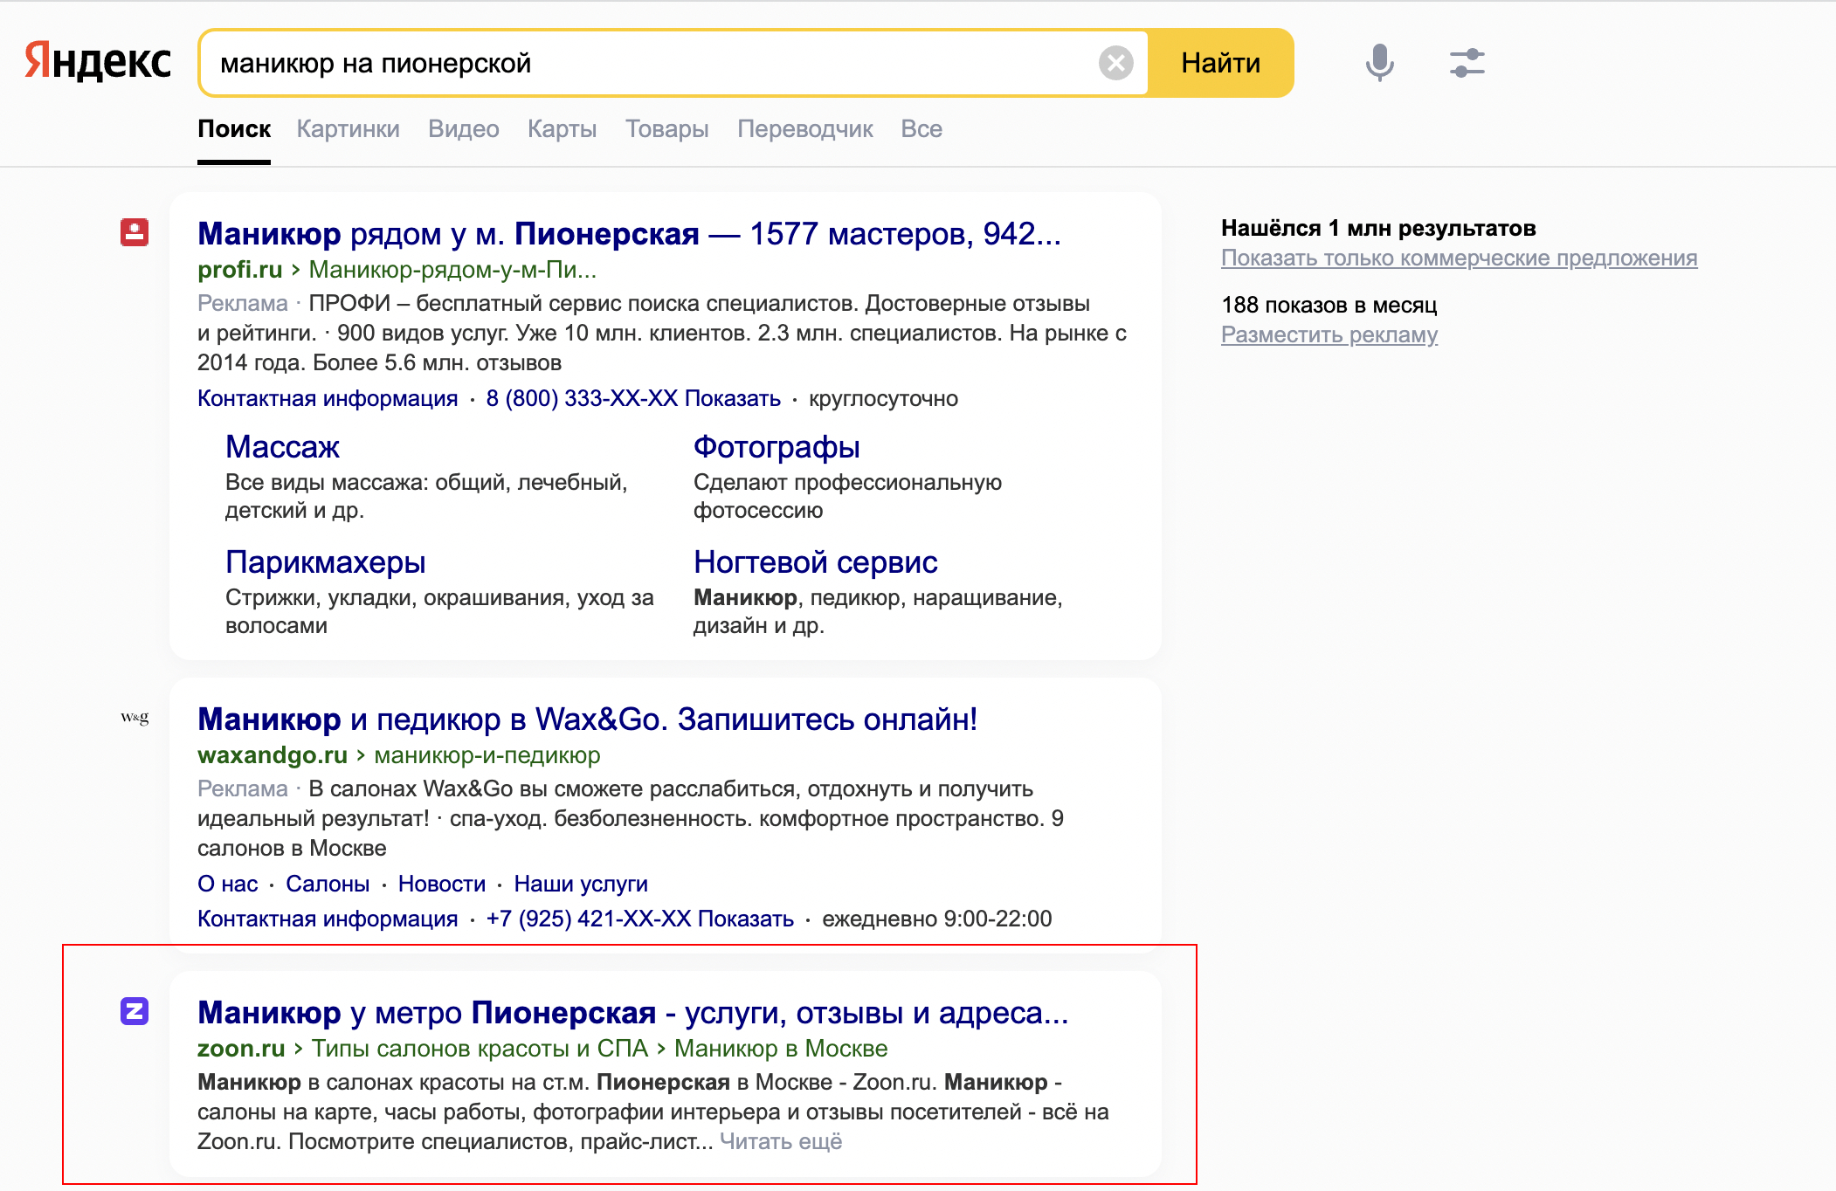Open Маникюр у метро Пионерская Zoon result

(x=633, y=1013)
